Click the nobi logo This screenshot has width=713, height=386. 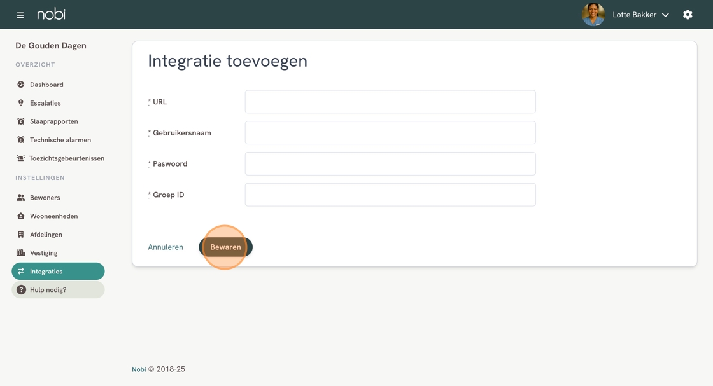51,14
